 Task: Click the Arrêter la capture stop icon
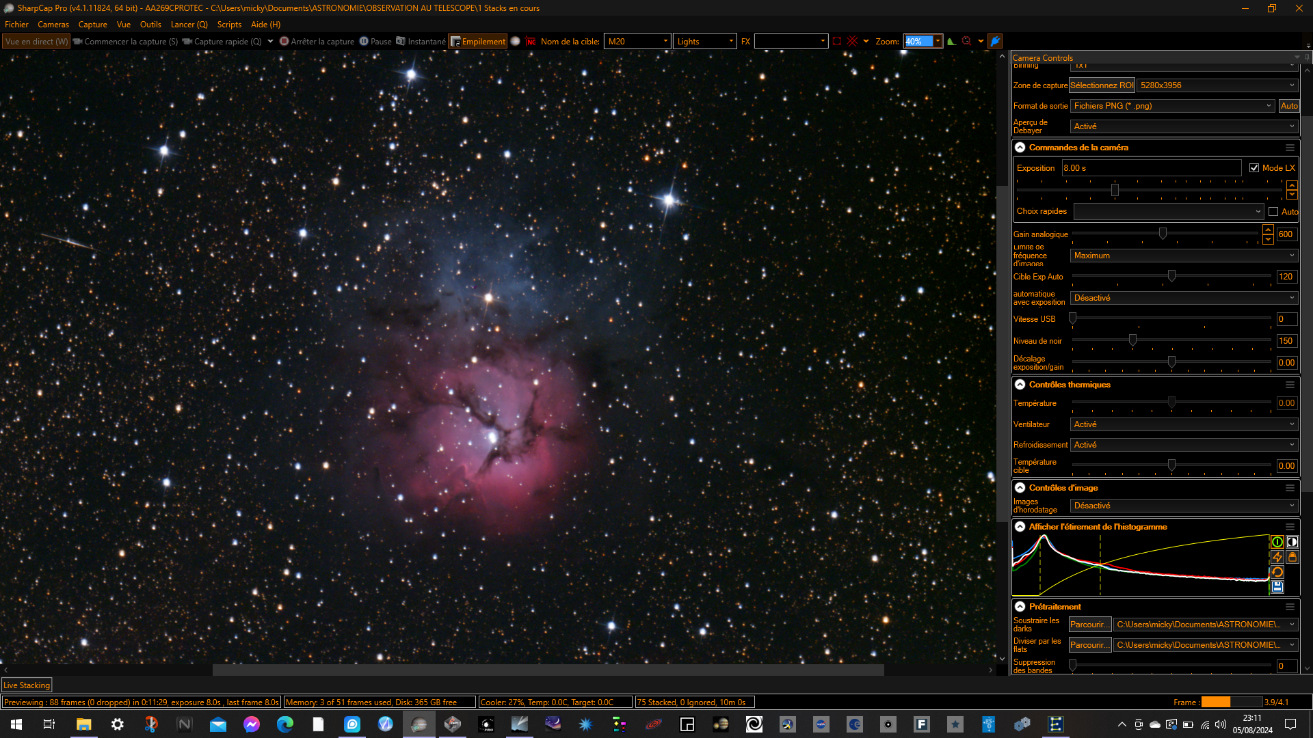click(284, 41)
